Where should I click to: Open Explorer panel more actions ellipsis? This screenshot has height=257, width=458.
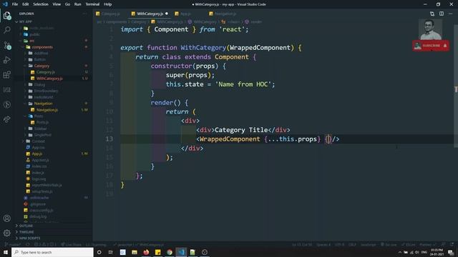85,14
